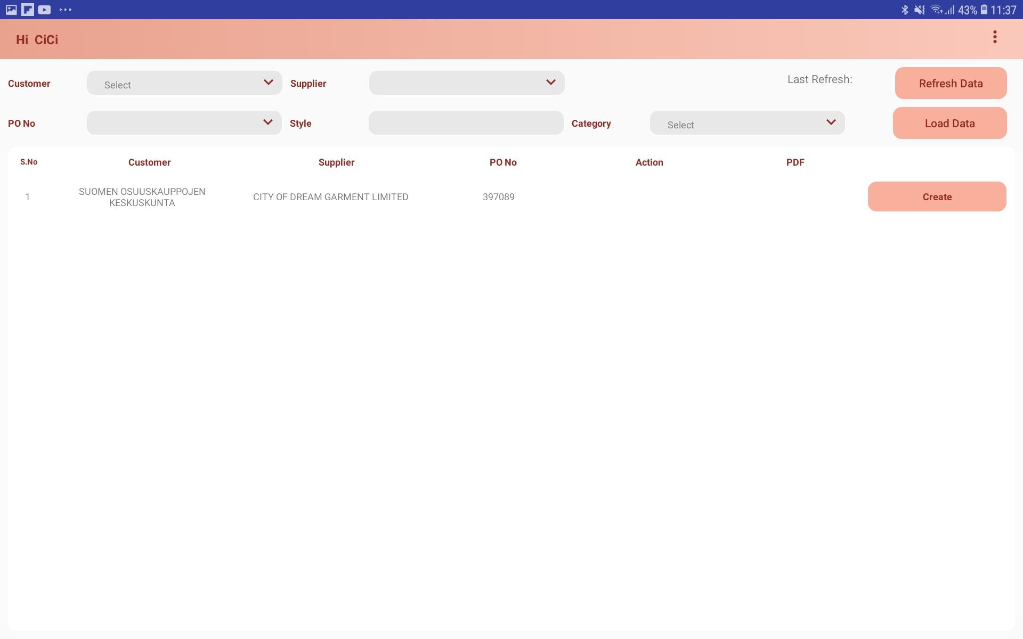This screenshot has width=1023, height=639.
Task: Tap the muted sound status icon
Action: click(920, 10)
